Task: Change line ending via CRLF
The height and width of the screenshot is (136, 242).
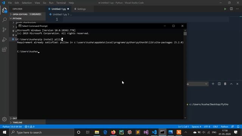Action: click(215, 127)
